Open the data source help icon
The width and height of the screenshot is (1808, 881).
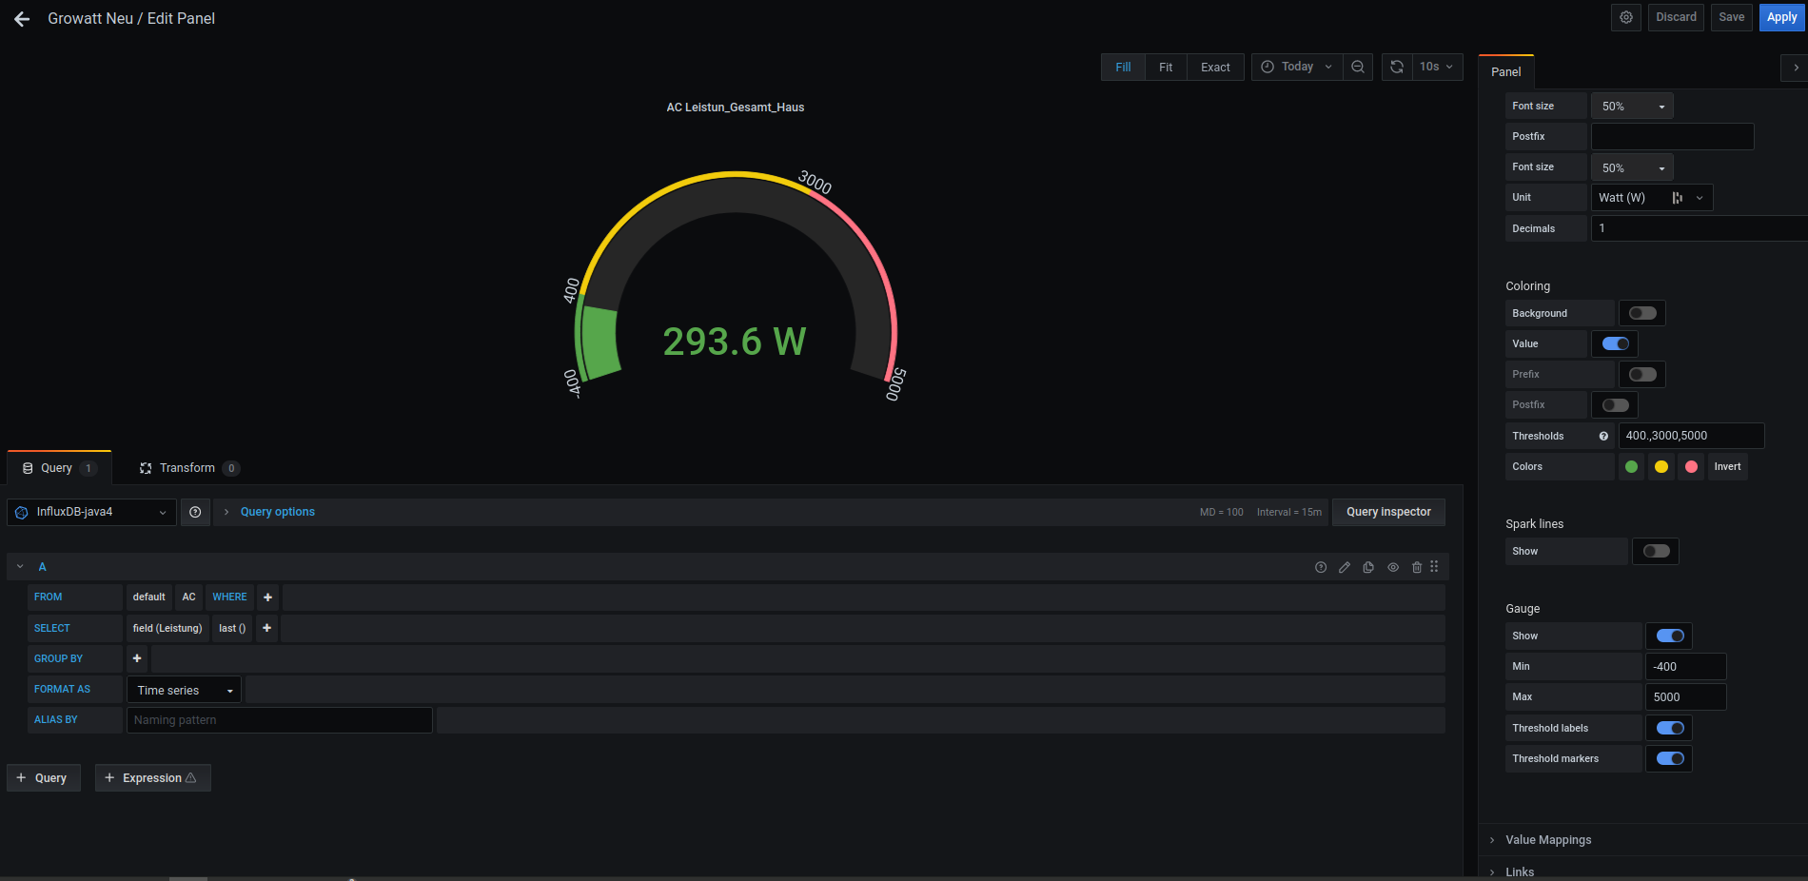195,512
